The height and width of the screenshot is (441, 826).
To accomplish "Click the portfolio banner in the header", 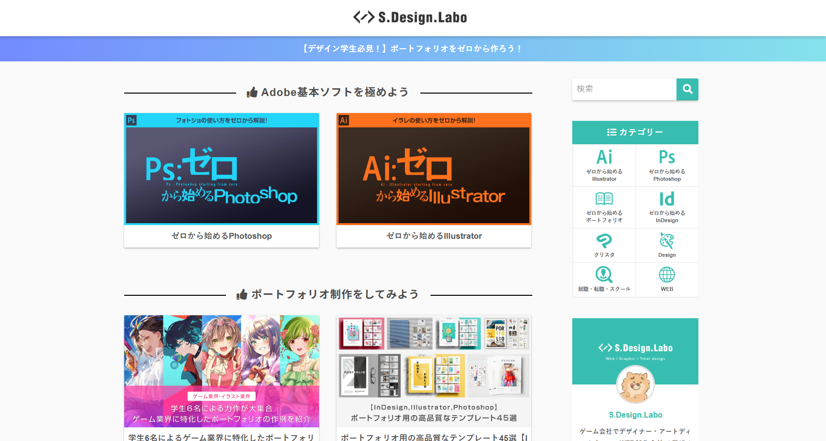I will pyautogui.click(x=412, y=48).
